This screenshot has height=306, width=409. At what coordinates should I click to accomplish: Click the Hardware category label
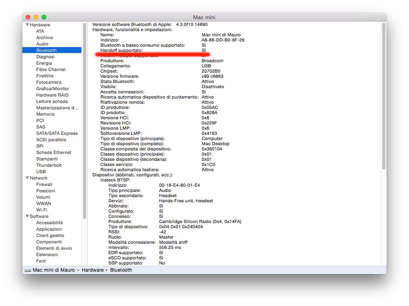(x=40, y=25)
